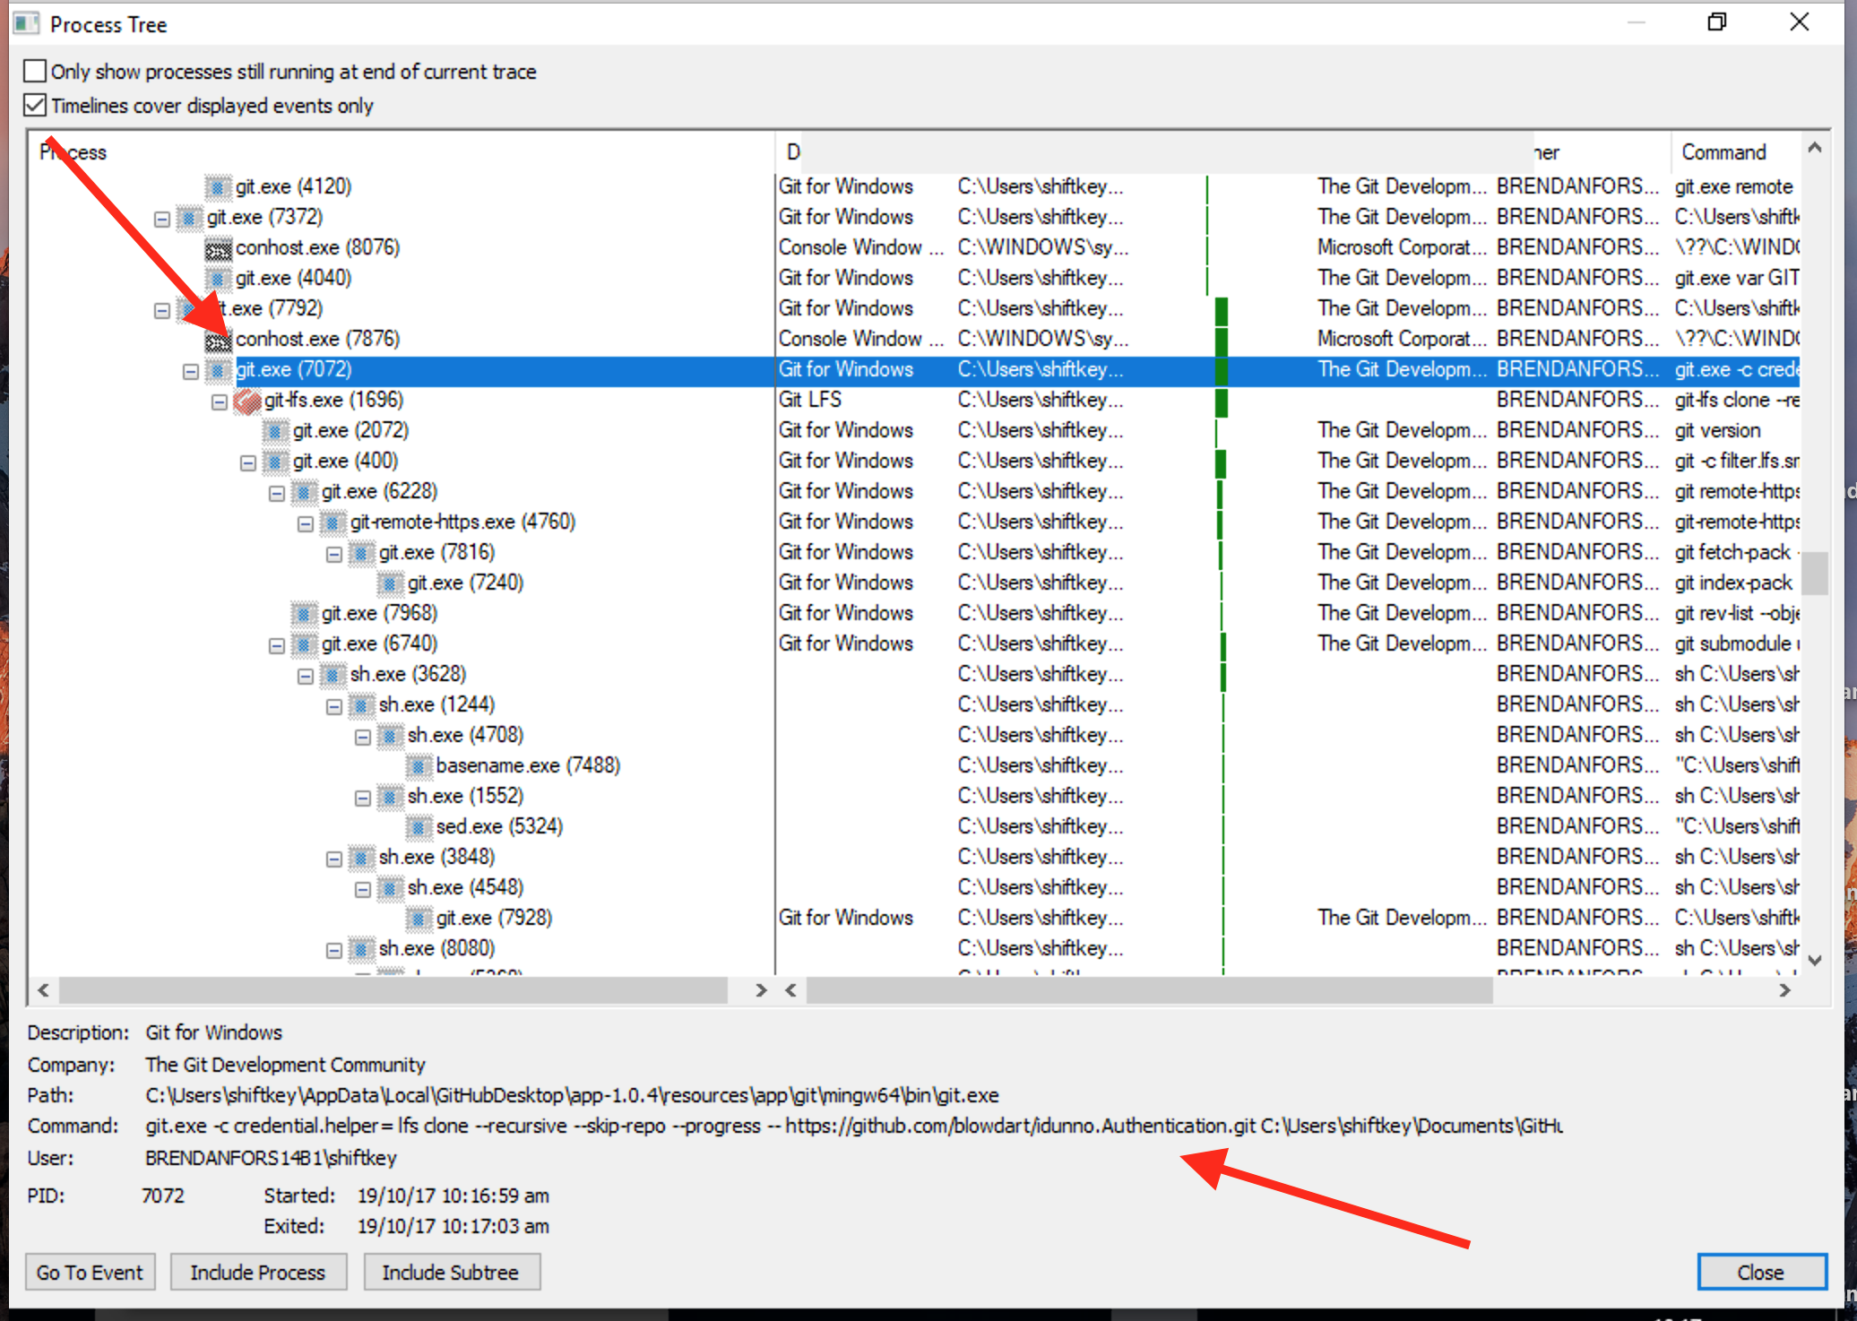The height and width of the screenshot is (1321, 1857).
Task: Click the conhost.exe (7876) console window icon
Action: (x=218, y=339)
